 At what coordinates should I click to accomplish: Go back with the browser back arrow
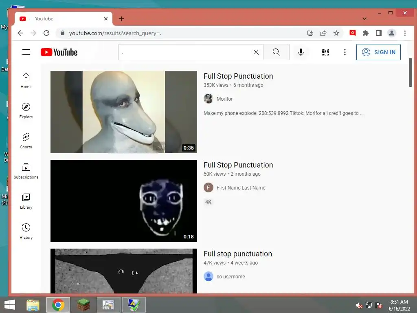(20, 33)
